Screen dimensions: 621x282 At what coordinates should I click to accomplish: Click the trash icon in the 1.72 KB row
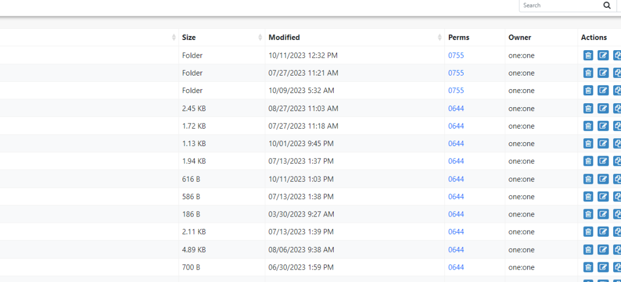[588, 126]
